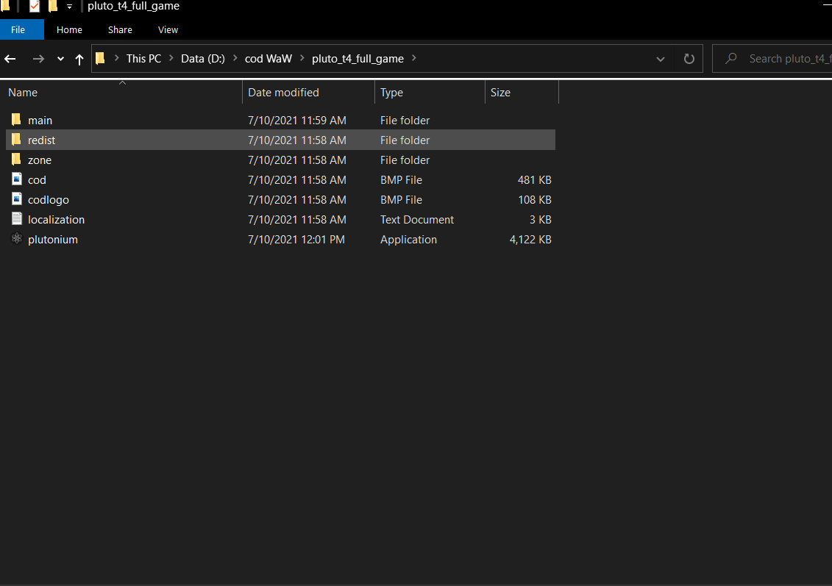Image resolution: width=832 pixels, height=586 pixels.
Task: Navigate to cod WaW in breadcrumb
Action: click(x=269, y=59)
